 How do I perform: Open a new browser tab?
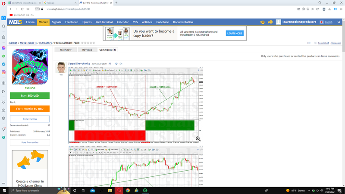(x=116, y=3)
